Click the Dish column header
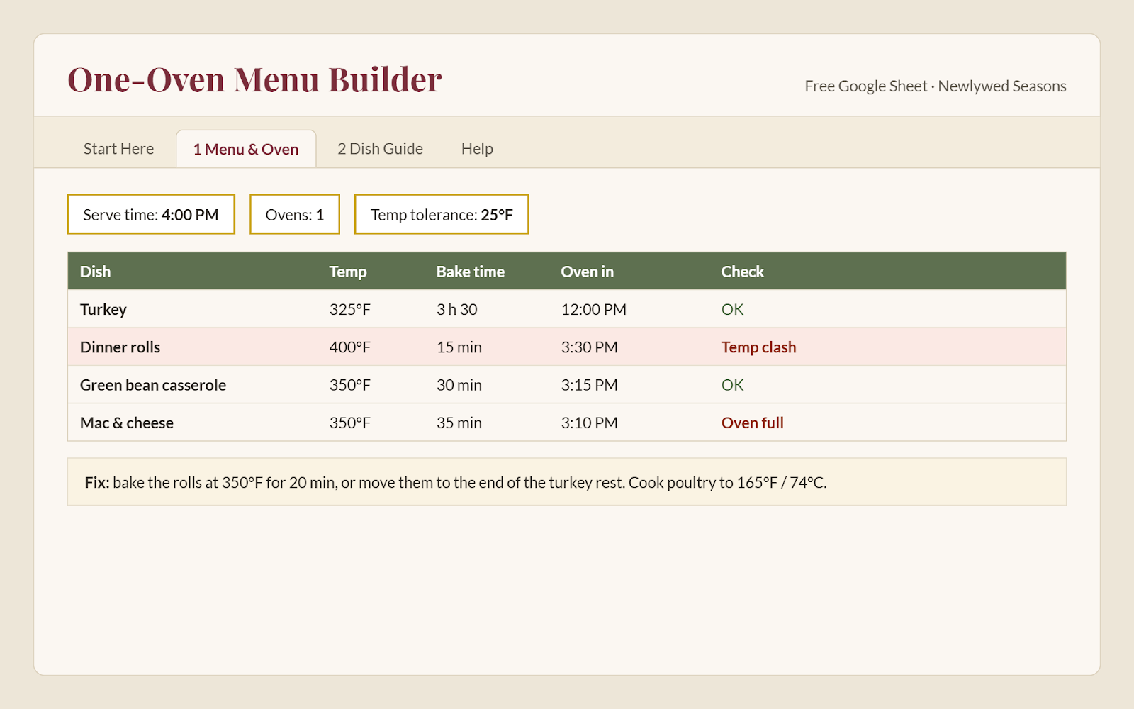Screen dimensions: 1134x709 click(95, 272)
